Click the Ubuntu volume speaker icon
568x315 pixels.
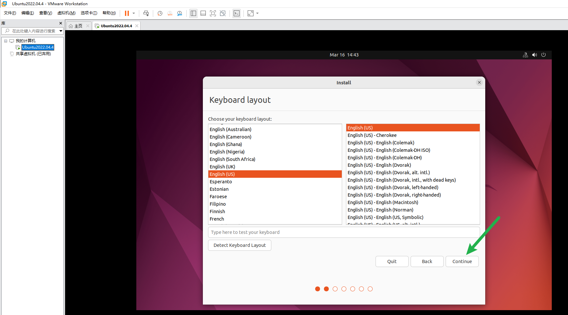(x=535, y=55)
